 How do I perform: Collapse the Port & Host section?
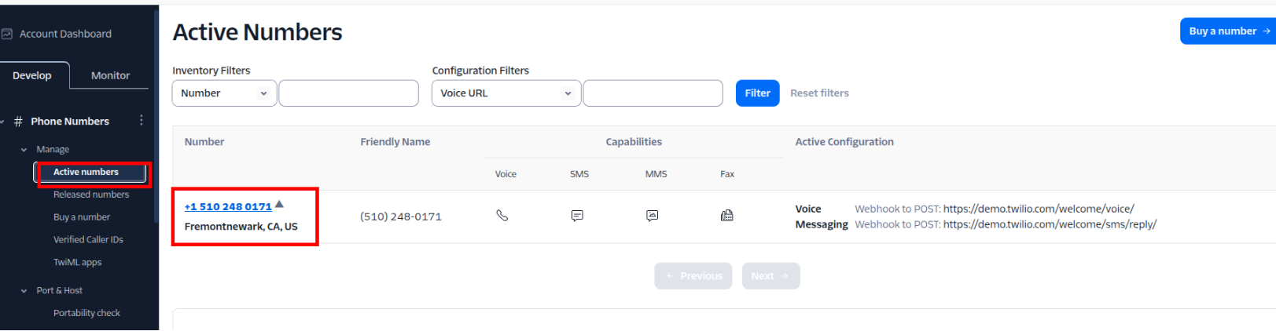click(24, 291)
